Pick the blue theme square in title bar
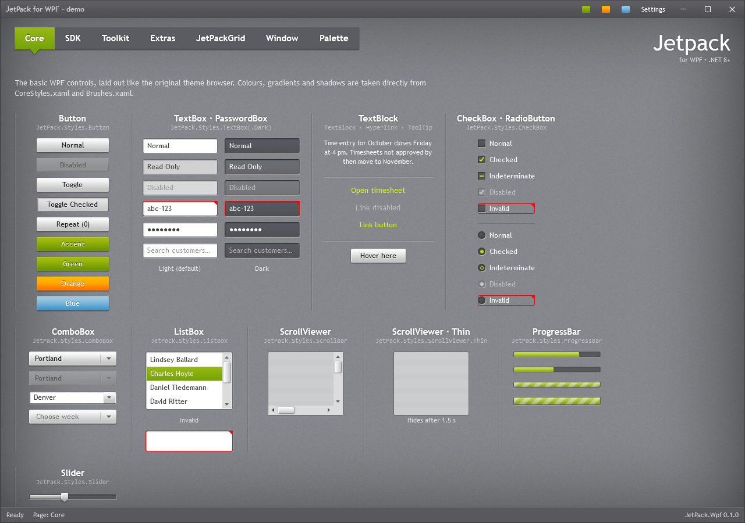 [x=626, y=9]
